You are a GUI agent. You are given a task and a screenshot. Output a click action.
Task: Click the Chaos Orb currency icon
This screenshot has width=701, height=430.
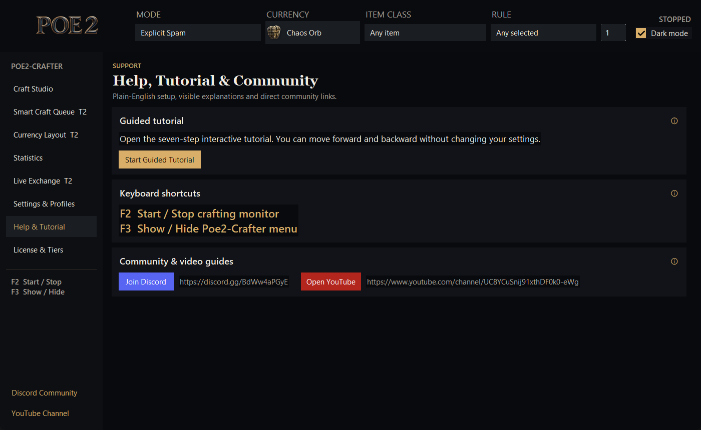pyautogui.click(x=274, y=32)
